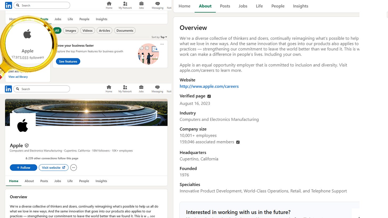388x218 pixels.
Task: Click the info icon beside associated members
Action: [238, 142]
